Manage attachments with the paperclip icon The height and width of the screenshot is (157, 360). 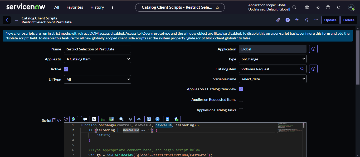tap(278, 20)
